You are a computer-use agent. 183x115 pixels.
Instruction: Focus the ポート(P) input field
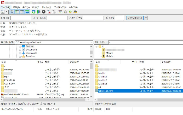119,18
